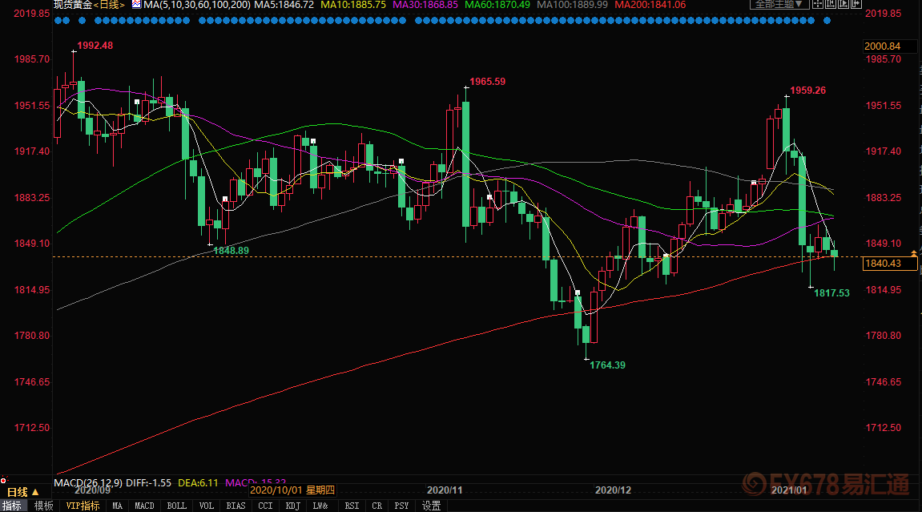
Task: Select the KDJ indicator tab
Action: point(293,506)
